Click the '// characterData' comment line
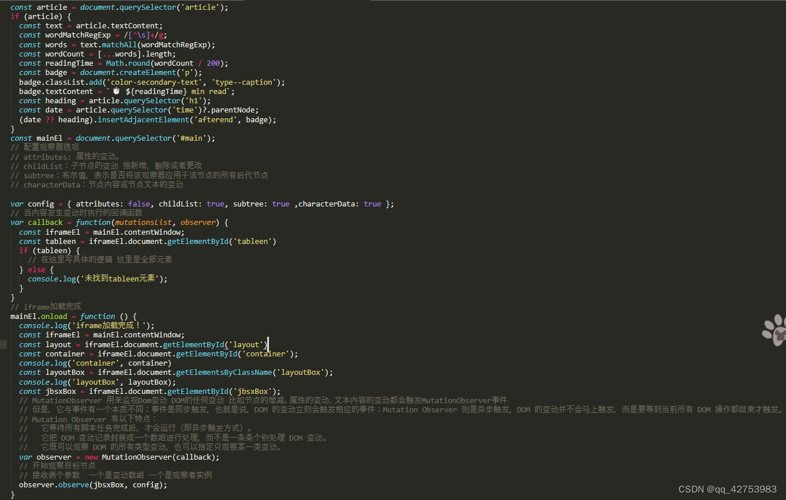Image resolution: width=786 pixels, height=500 pixels. [x=97, y=185]
